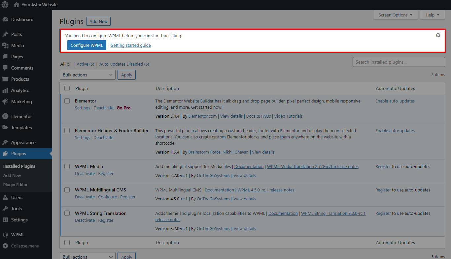Open WPML 4.5.0-rc.1 release notes link
This screenshot has width=451, height=259.
(266, 190)
